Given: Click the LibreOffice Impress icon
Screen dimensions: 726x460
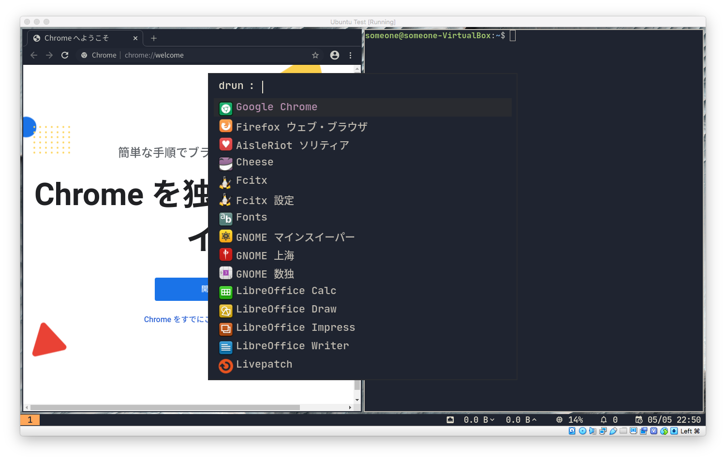Looking at the screenshot, I should (x=226, y=328).
